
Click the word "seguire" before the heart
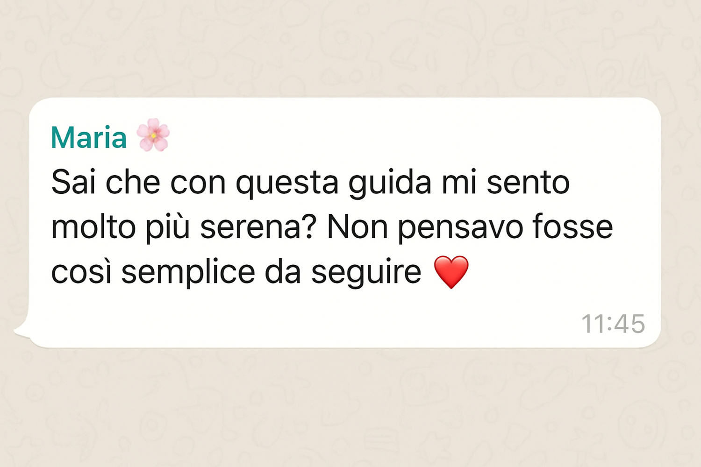tap(366, 273)
